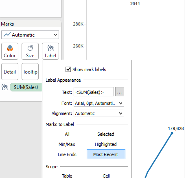Open the Automatic mark type dropdown
Screen dimensions: 186x178
tap(30, 35)
